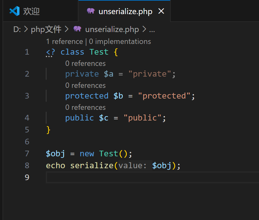Click the closing brace on line 5
Image resolution: width=259 pixels, height=220 pixels.
[x=48, y=130]
